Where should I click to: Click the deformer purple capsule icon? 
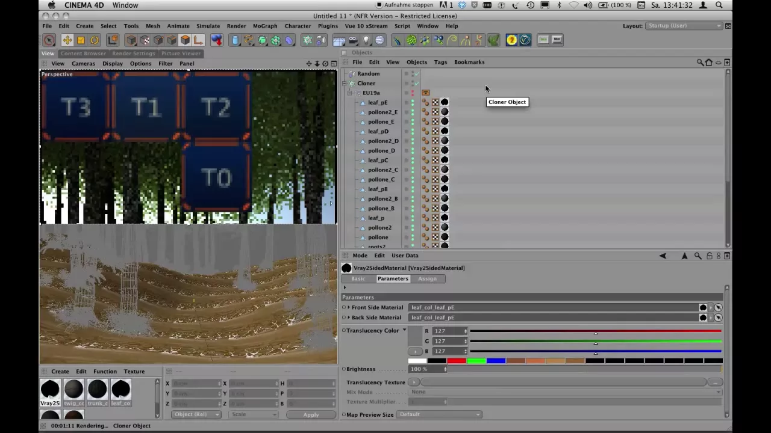pyautogui.click(x=290, y=40)
